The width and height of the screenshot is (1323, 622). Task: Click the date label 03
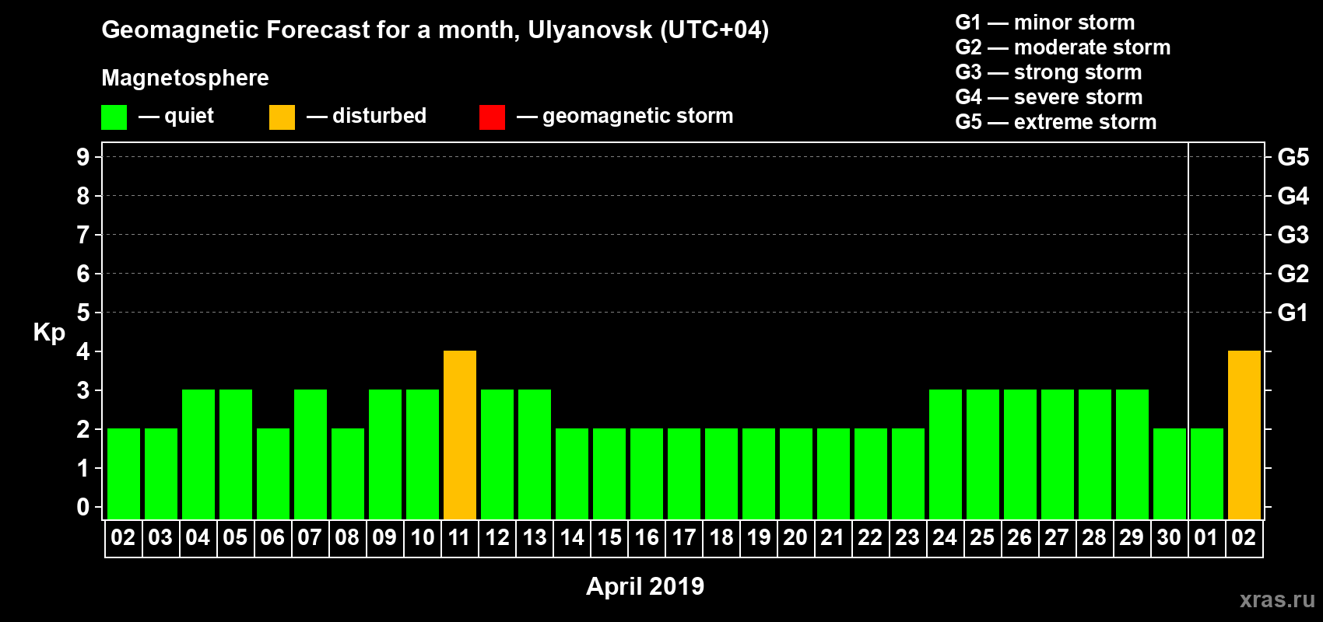point(160,538)
